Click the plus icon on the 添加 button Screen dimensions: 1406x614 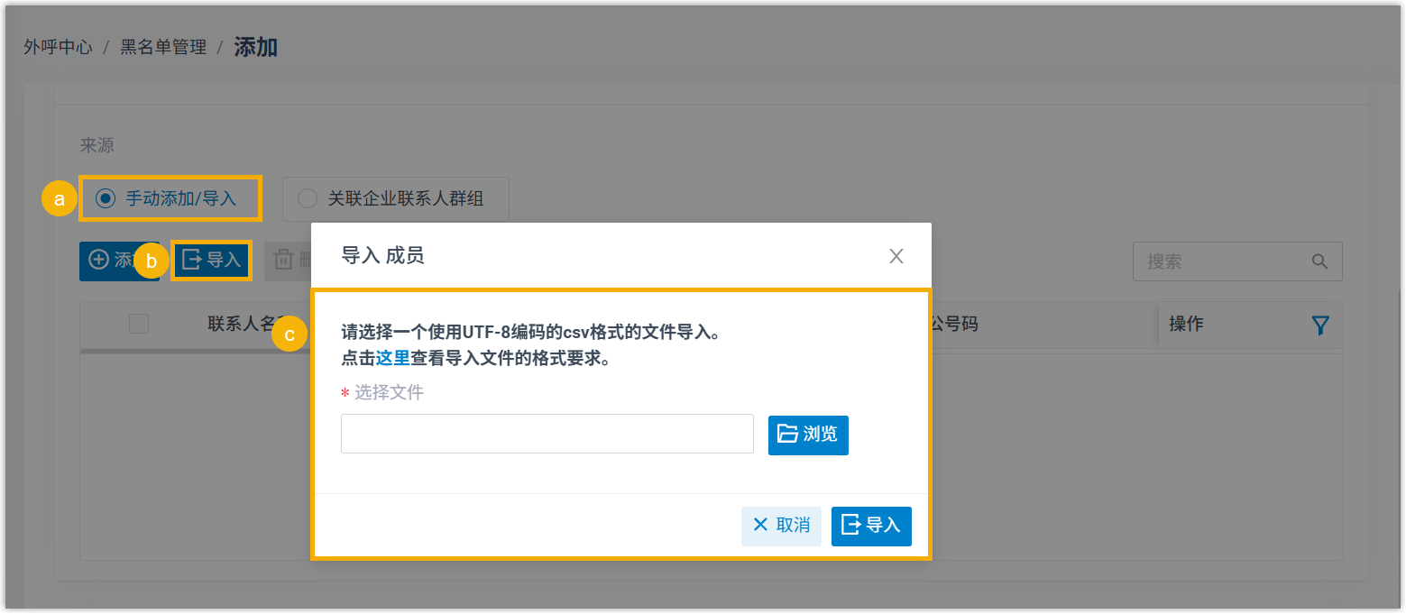[x=97, y=261]
